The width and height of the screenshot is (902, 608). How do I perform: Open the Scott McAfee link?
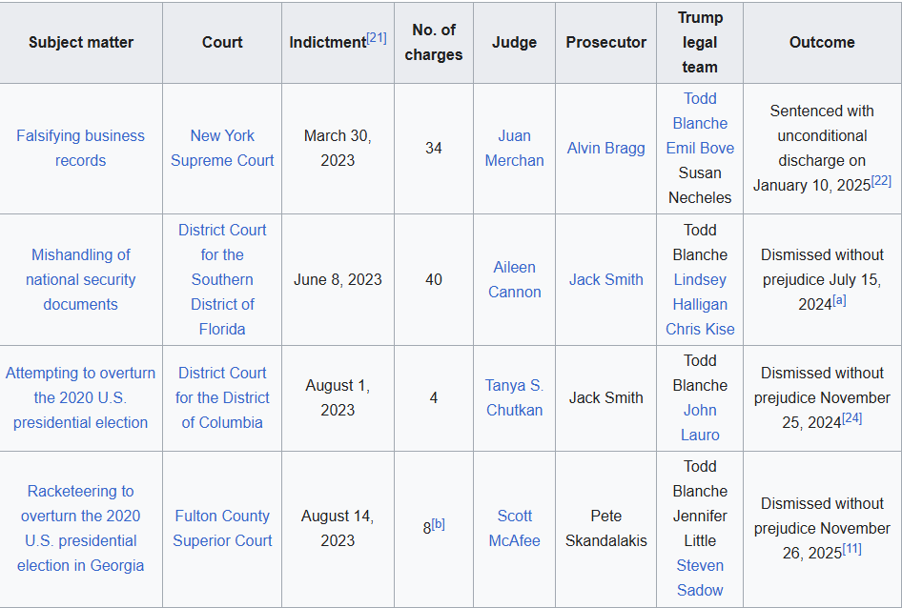coord(514,528)
